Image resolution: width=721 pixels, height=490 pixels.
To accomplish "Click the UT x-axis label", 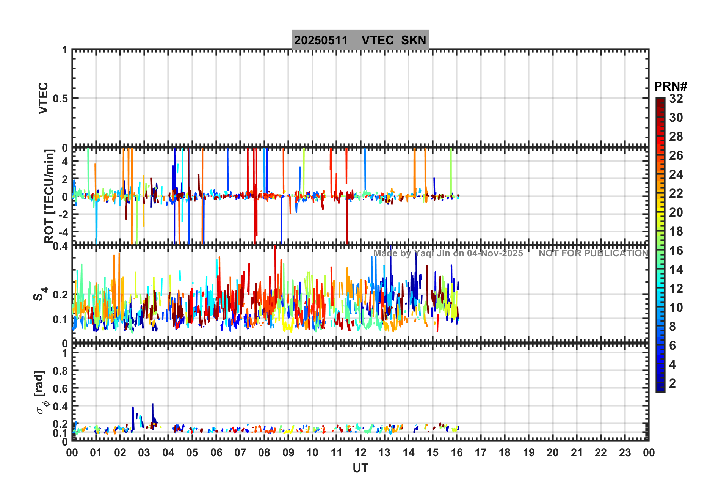I will coord(360,468).
